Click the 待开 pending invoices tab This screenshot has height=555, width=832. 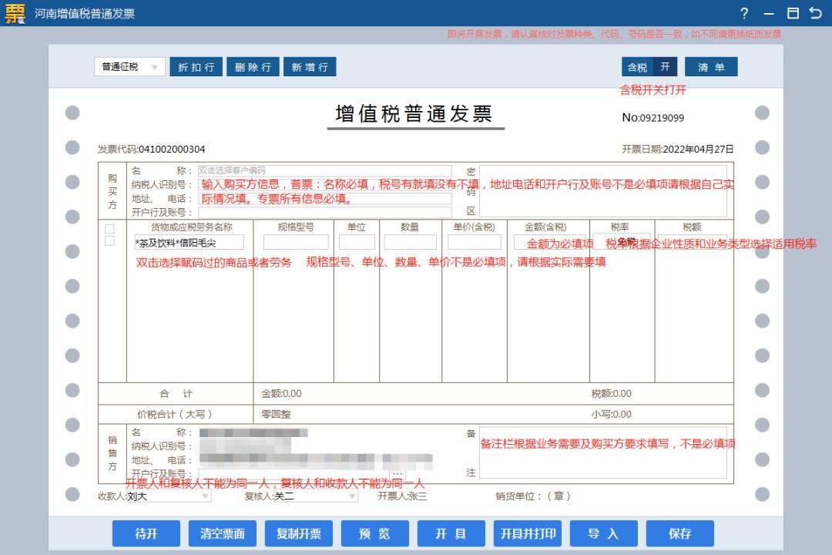pyautogui.click(x=146, y=533)
